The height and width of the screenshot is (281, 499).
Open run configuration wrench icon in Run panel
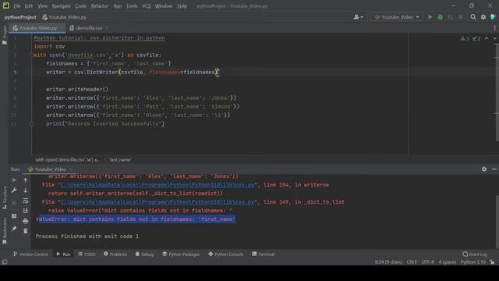(x=14, y=190)
